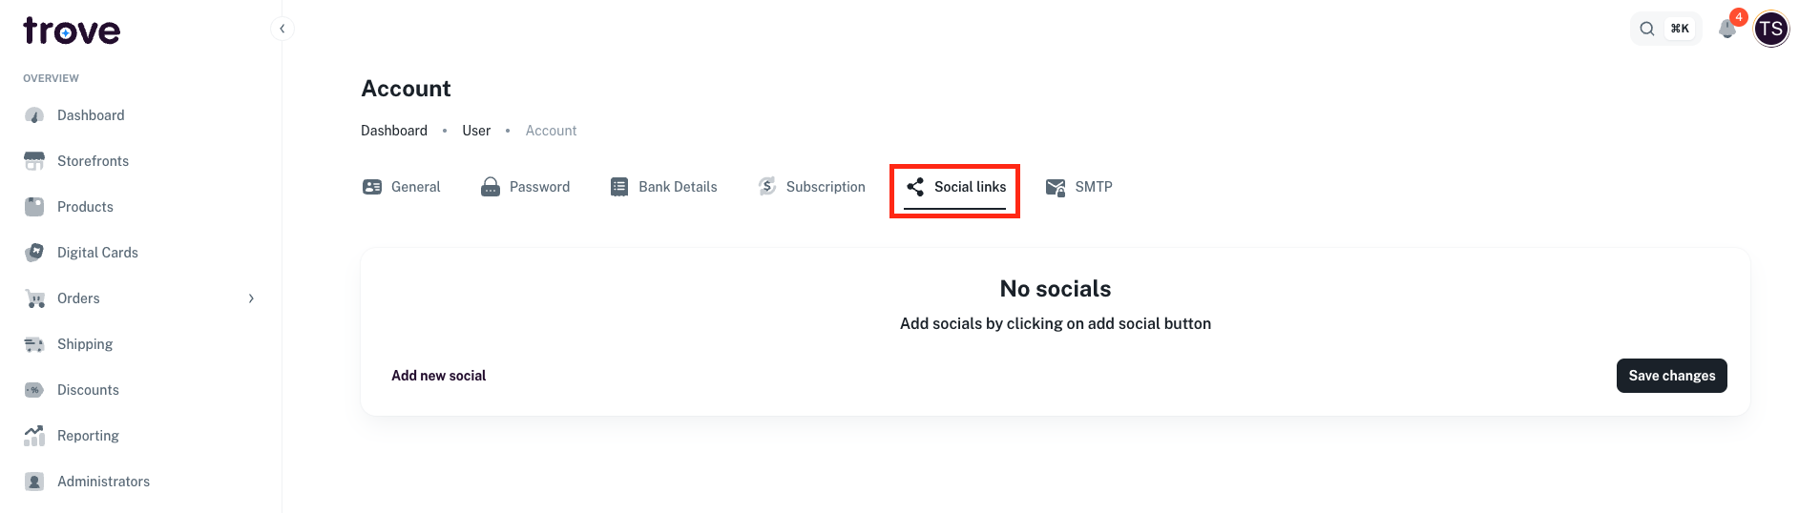Go to Dashboard via breadcrumb link
The image size is (1820, 513).
(x=394, y=131)
